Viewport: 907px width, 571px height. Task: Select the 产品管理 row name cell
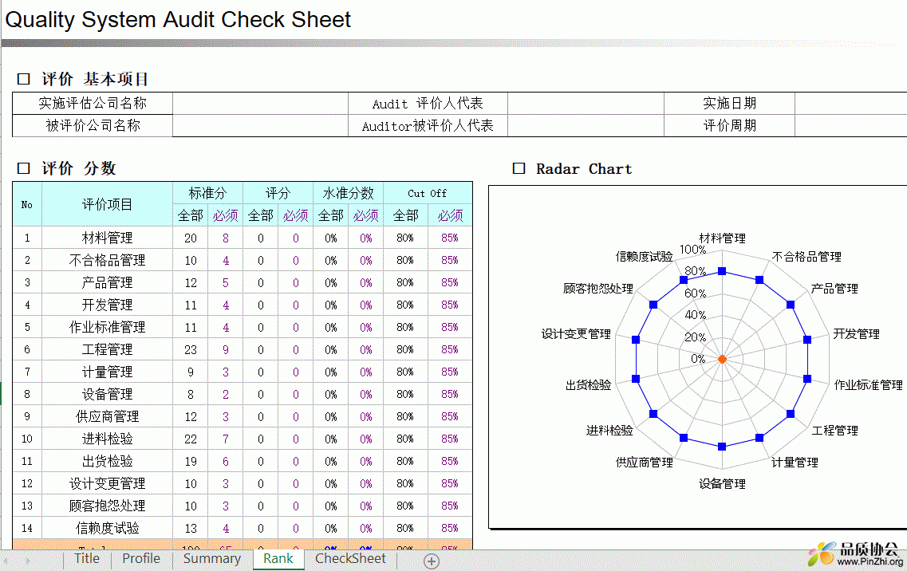point(107,282)
